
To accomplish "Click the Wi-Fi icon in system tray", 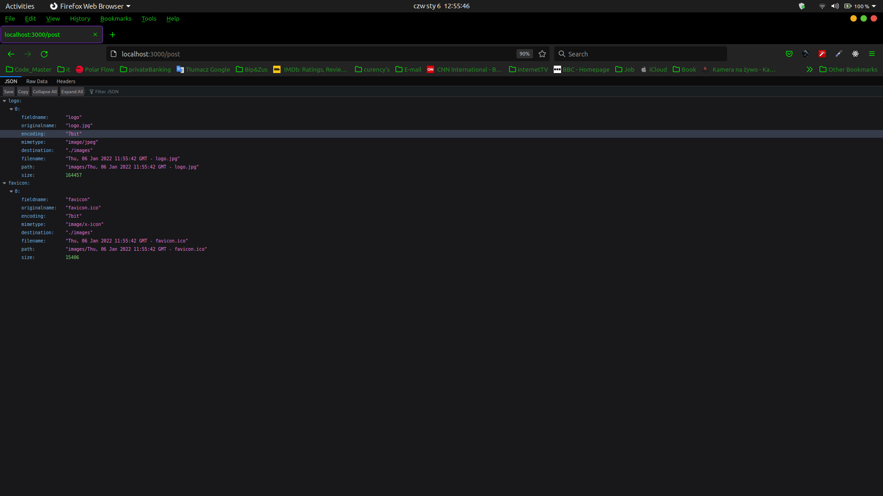I will coord(822,6).
